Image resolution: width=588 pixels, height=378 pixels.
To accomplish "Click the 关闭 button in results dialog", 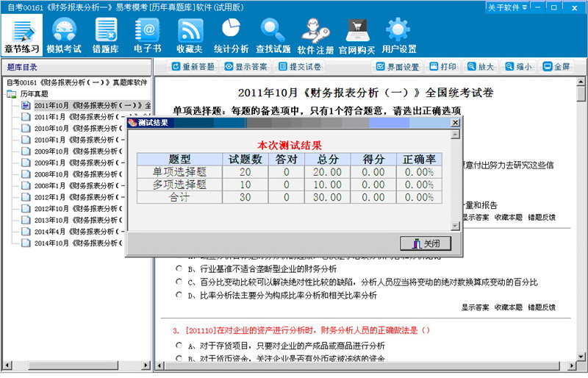I will [x=426, y=243].
